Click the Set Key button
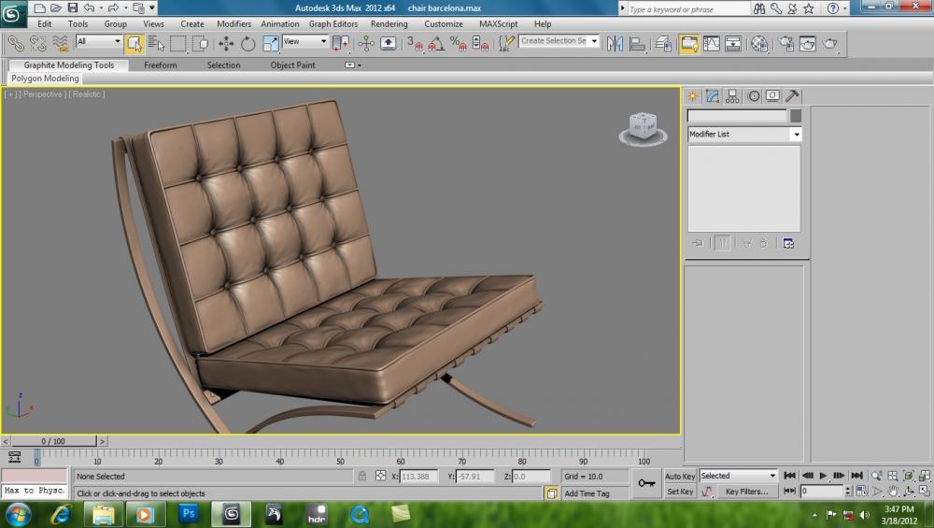The image size is (934, 528). [x=680, y=492]
